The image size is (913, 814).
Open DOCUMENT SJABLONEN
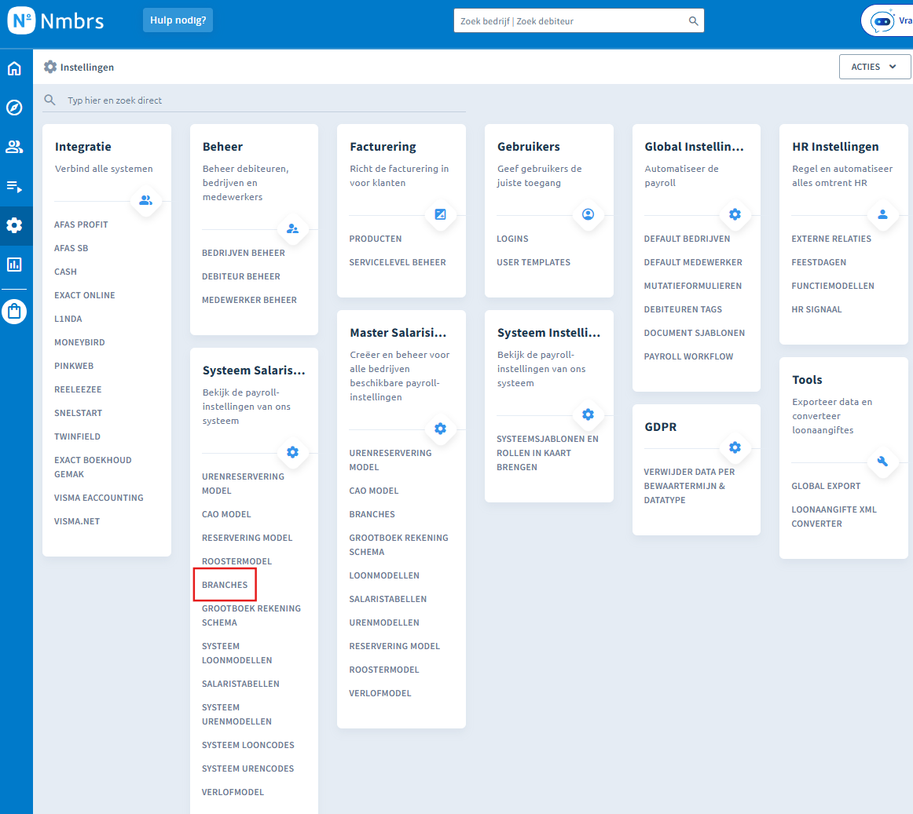tap(694, 333)
